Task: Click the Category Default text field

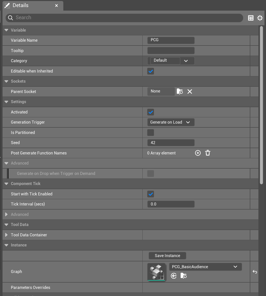Action: [x=165, y=61]
